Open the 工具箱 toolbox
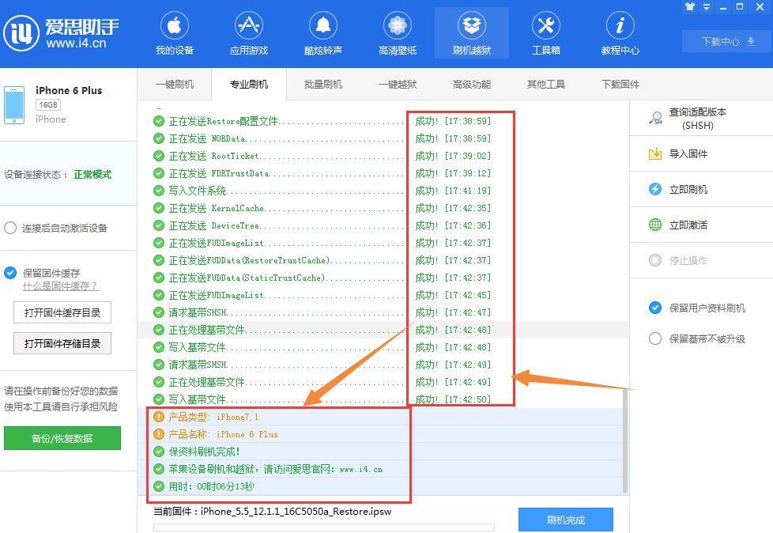Screen dimensions: 773x533 click(x=546, y=33)
